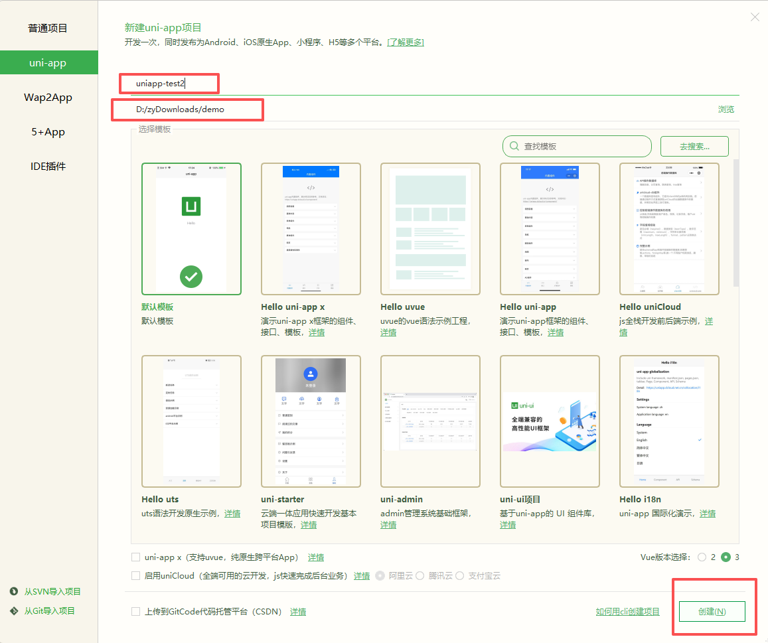Close the new project dialog

click(755, 17)
